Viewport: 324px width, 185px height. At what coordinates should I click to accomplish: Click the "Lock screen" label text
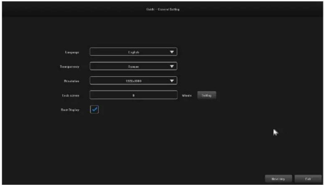71,96
